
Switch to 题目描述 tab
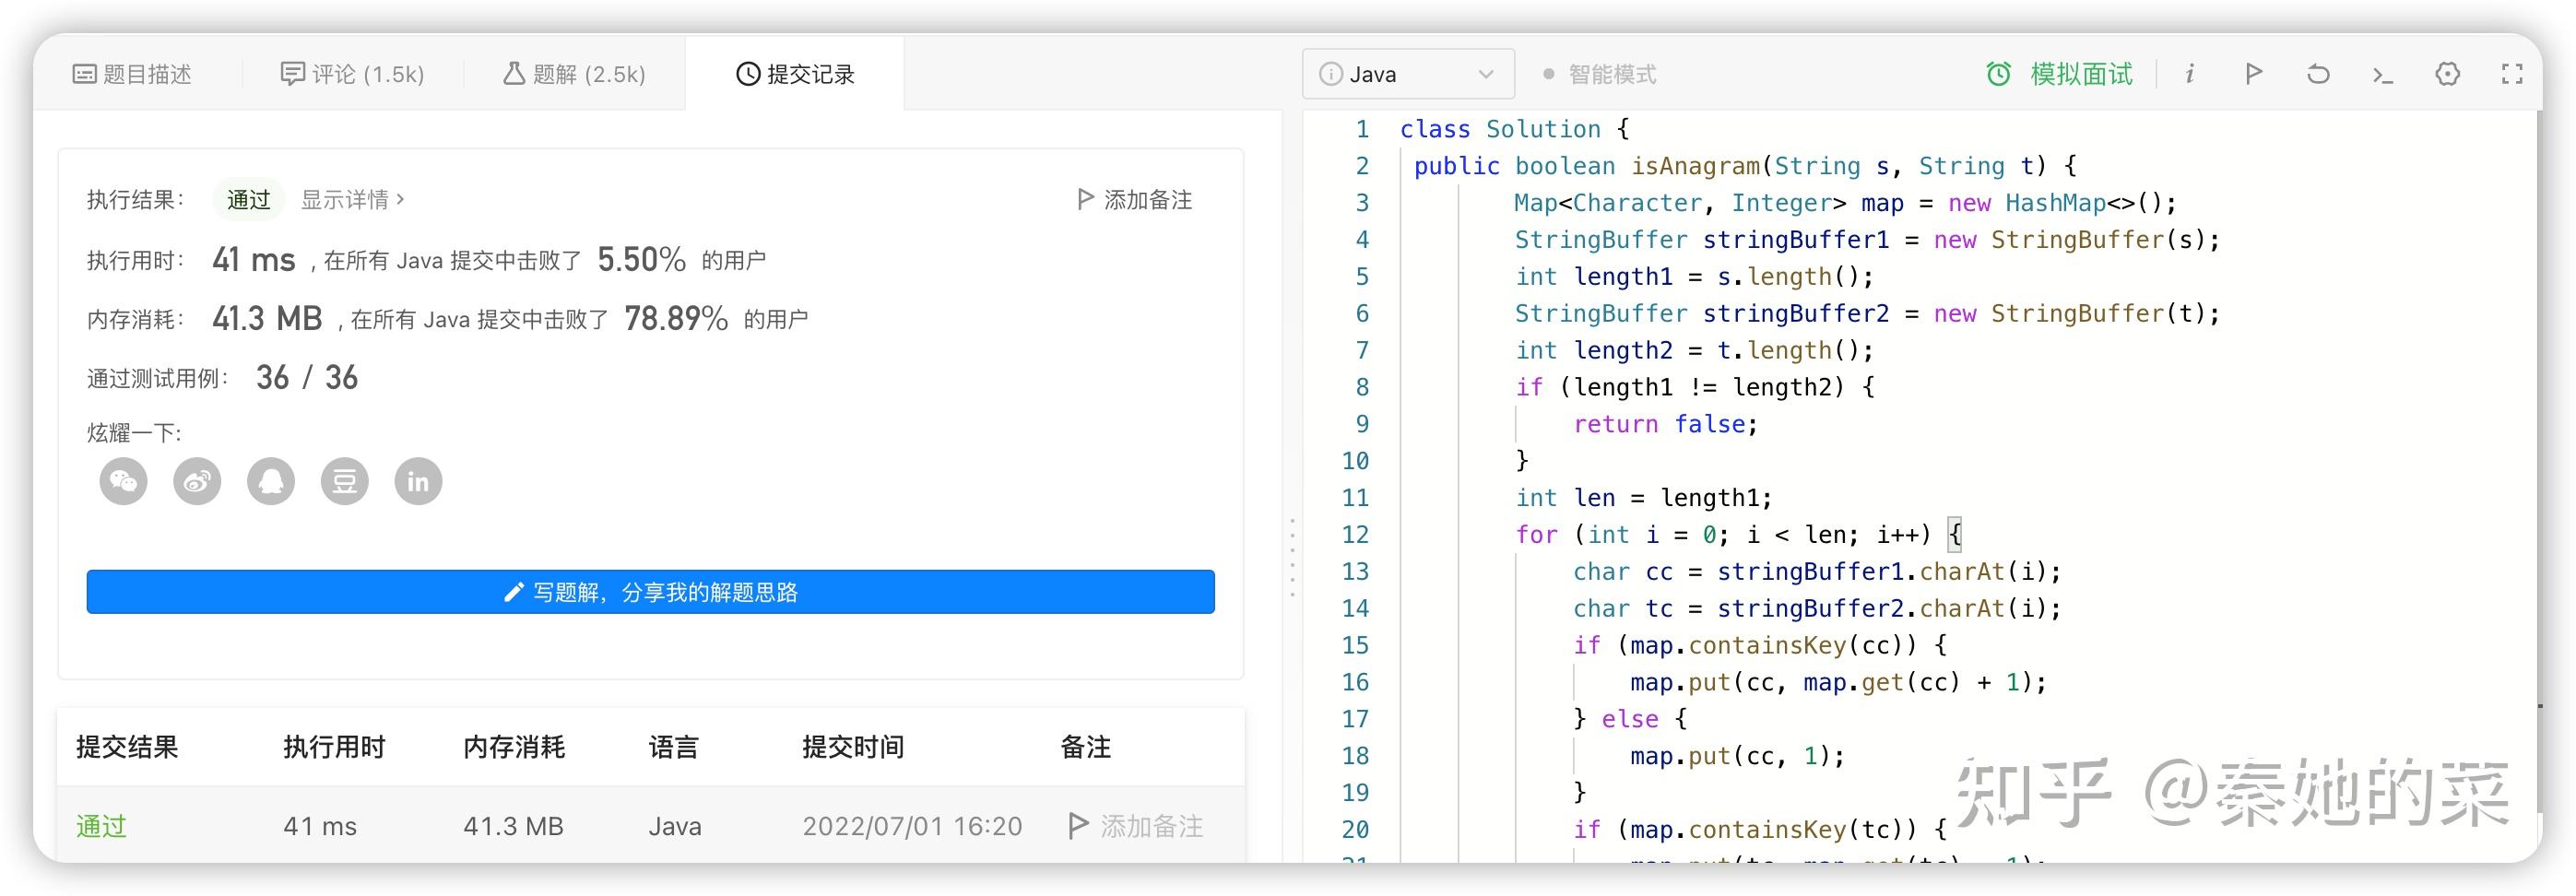(x=132, y=74)
